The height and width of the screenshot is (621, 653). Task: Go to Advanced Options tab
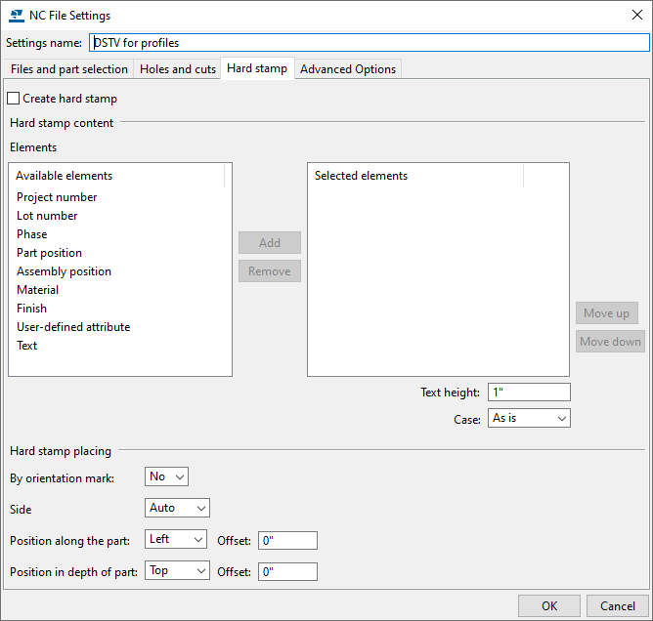pos(348,69)
